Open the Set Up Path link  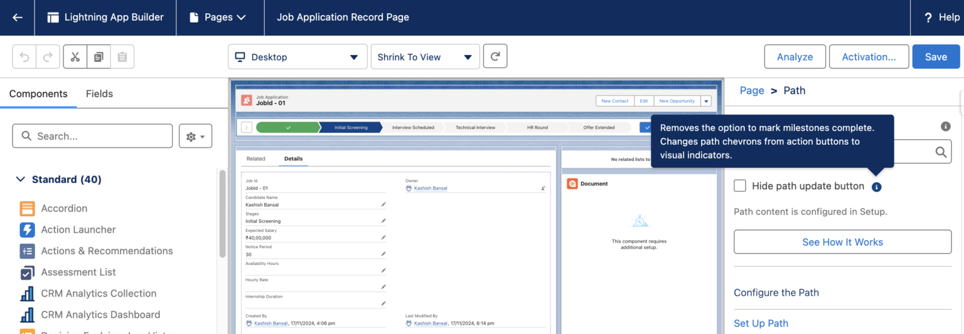click(761, 323)
